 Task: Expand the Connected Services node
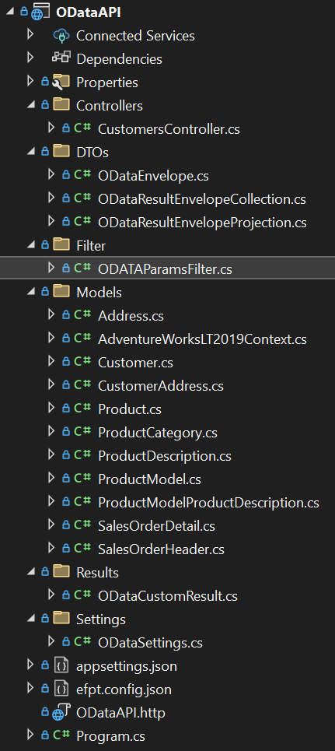click(x=30, y=34)
